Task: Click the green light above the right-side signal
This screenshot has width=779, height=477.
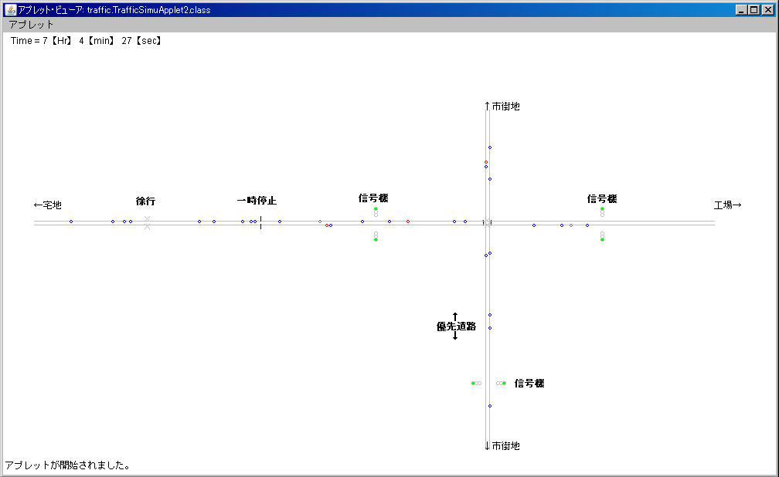Action: pos(602,209)
